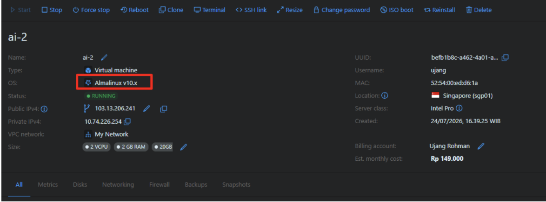
Task: Switch to the Metrics tab
Action: pyautogui.click(x=48, y=185)
